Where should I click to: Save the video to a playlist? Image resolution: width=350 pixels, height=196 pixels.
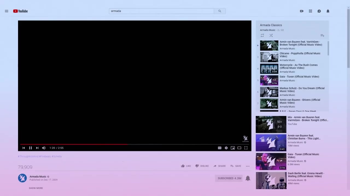[x=236, y=166]
